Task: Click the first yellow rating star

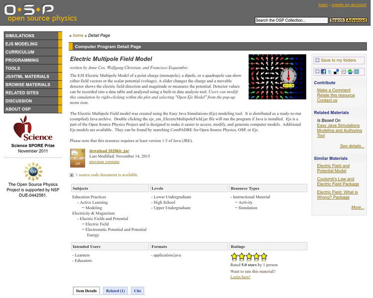Action: [234, 256]
